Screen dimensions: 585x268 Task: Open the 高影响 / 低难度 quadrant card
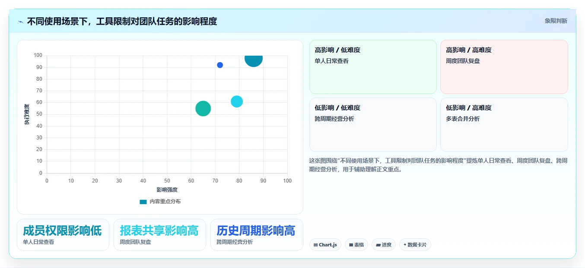point(373,67)
